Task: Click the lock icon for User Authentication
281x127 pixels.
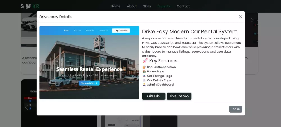Action: tap(144, 67)
